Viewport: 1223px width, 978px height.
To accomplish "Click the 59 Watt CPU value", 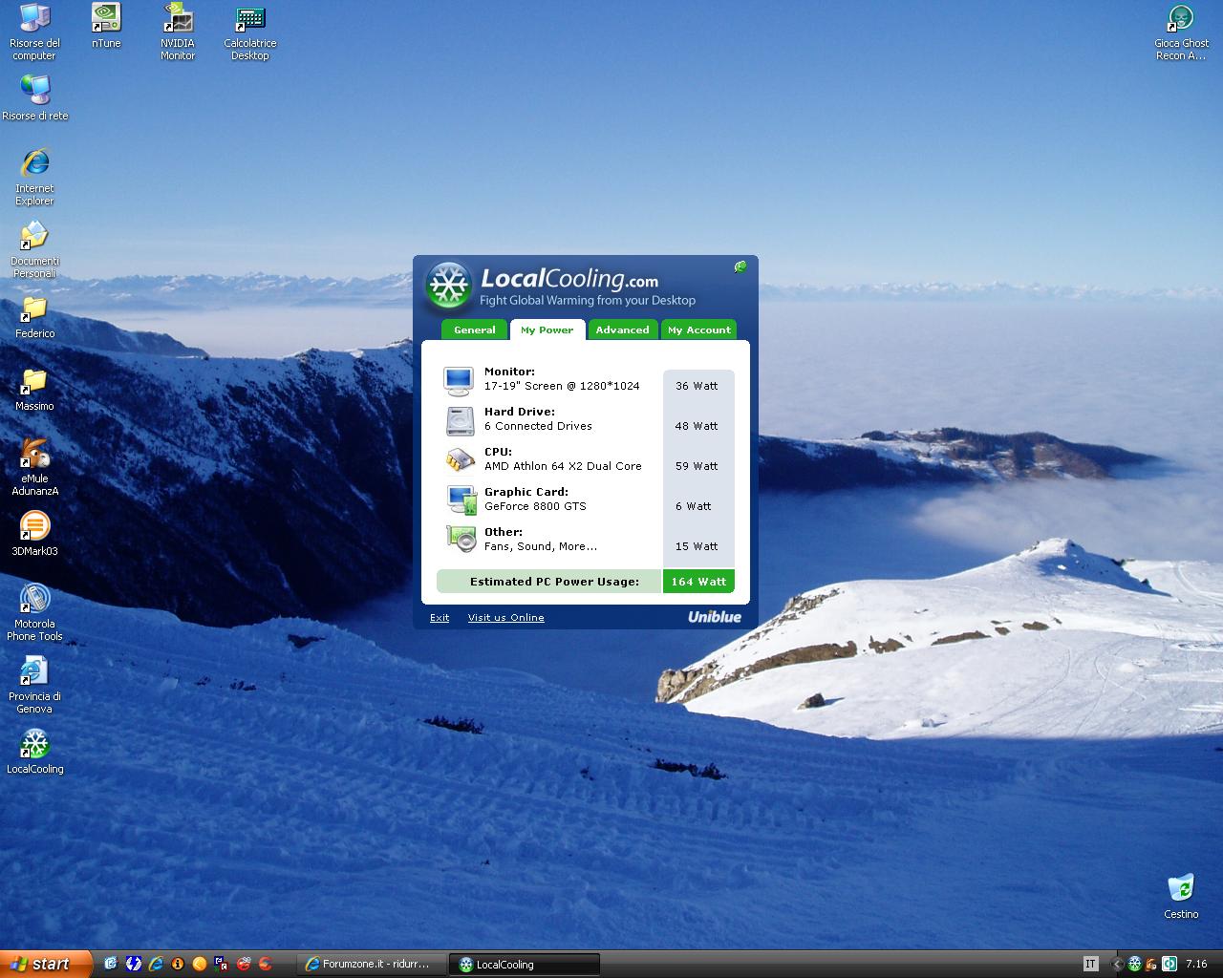I will click(x=697, y=466).
